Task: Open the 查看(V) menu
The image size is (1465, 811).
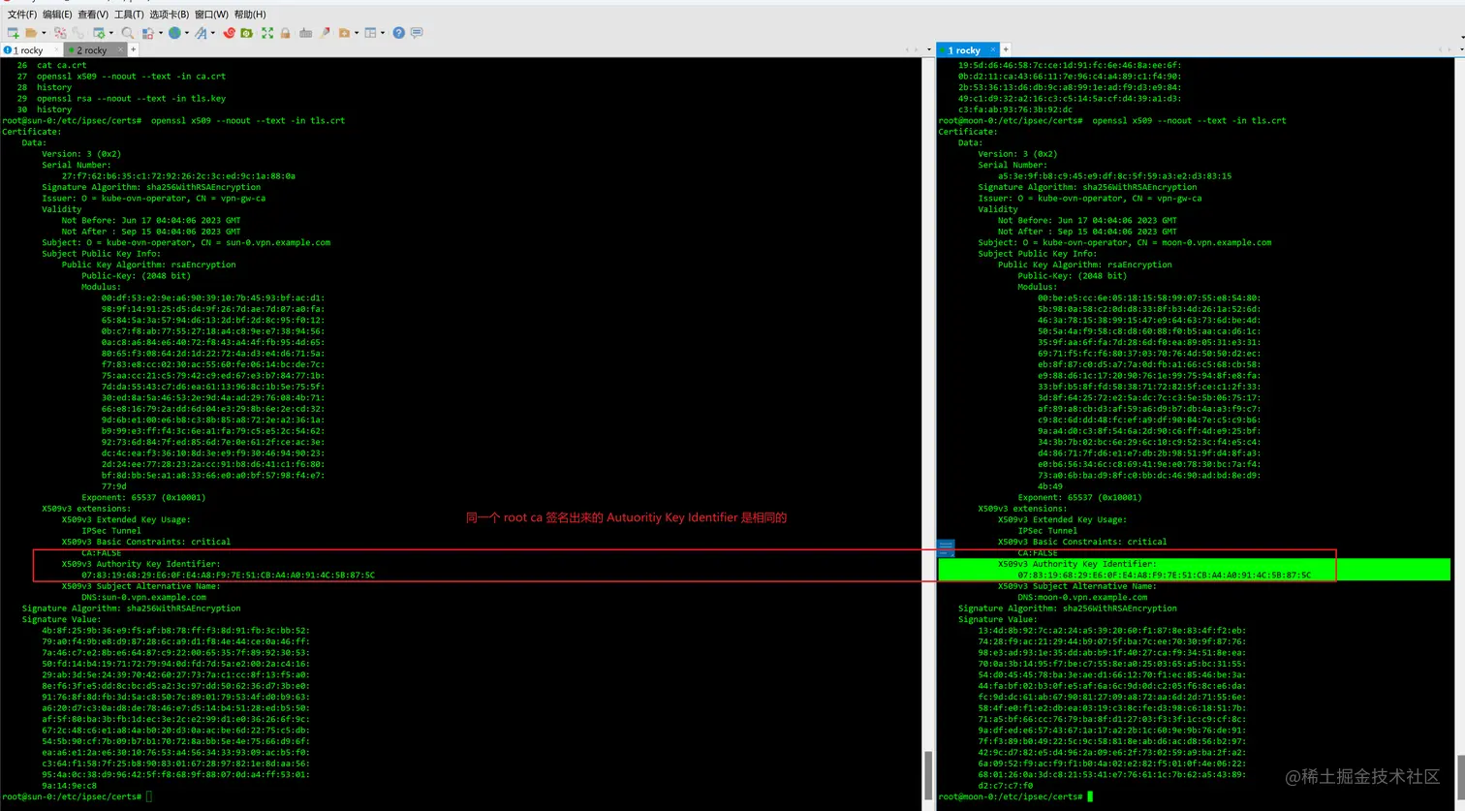Action: 93,15
